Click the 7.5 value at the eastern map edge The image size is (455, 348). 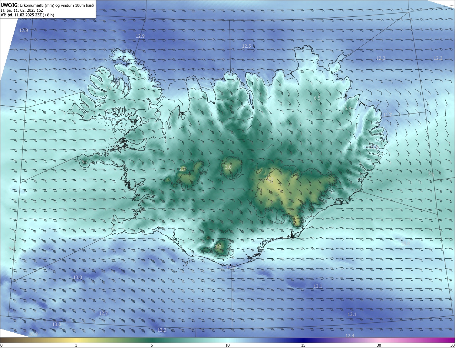coord(431,174)
